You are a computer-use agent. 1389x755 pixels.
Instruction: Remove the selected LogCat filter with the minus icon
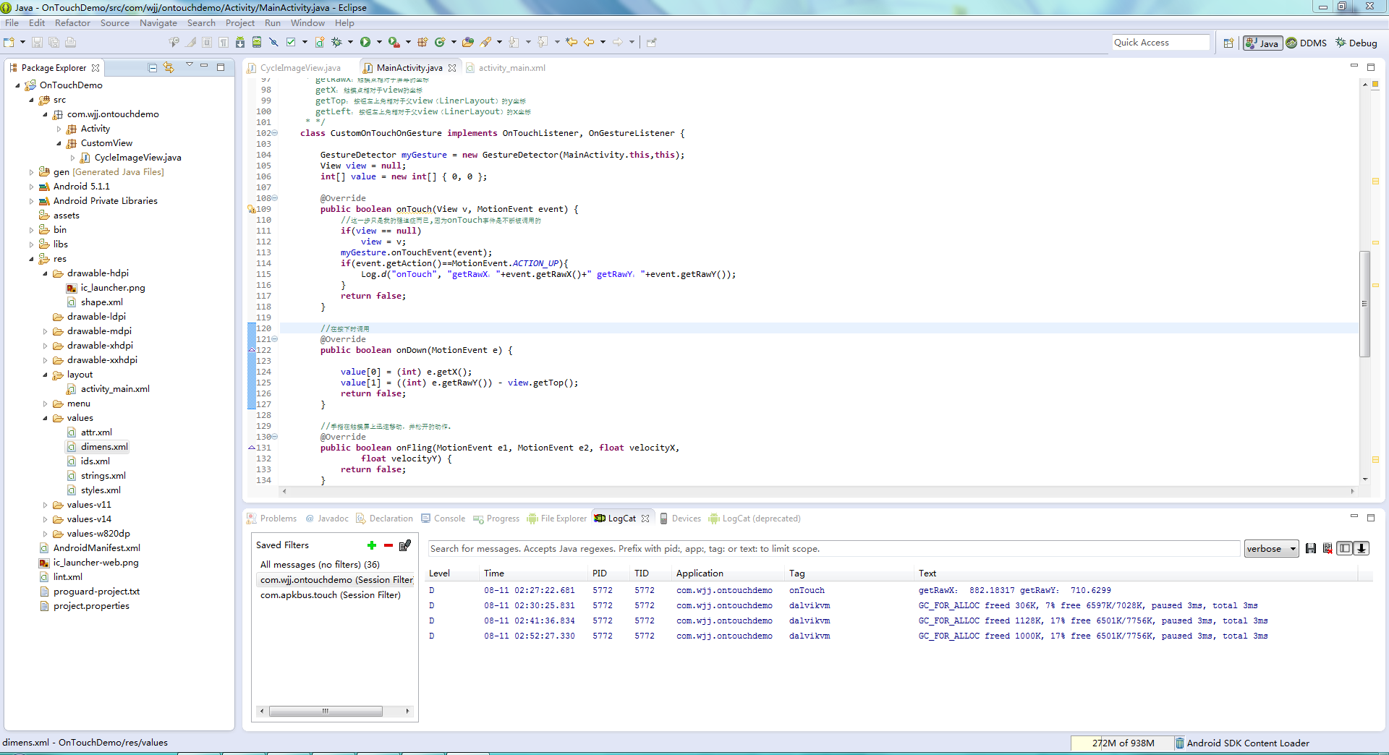[x=388, y=545]
